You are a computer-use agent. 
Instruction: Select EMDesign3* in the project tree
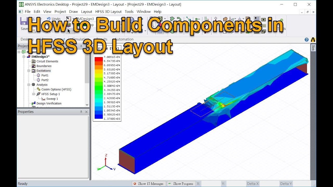coord(40,57)
